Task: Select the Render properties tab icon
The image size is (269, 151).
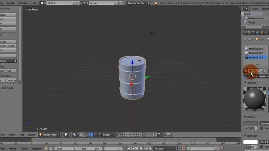Action: pos(245,33)
